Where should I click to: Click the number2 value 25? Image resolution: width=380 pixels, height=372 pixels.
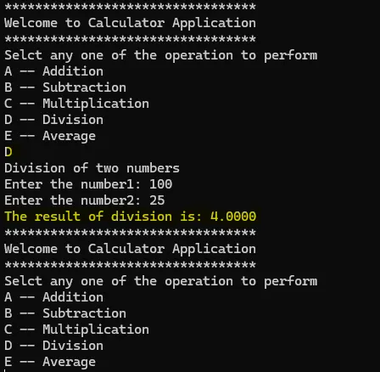point(157,200)
